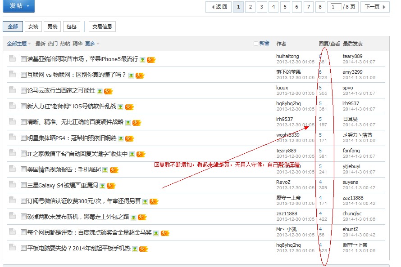Click the 返回 back button
Screen dimensions: 401x267
[x=219, y=7]
